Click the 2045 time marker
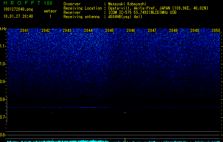The image size is (223, 142). click(110, 30)
